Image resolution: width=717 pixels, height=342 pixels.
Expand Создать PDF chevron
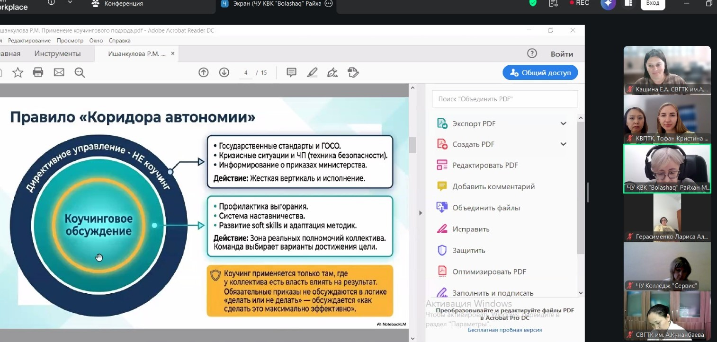point(563,144)
